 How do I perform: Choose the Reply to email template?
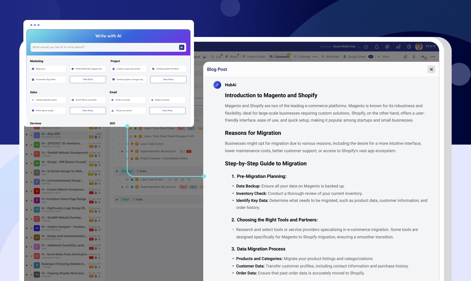click(168, 100)
